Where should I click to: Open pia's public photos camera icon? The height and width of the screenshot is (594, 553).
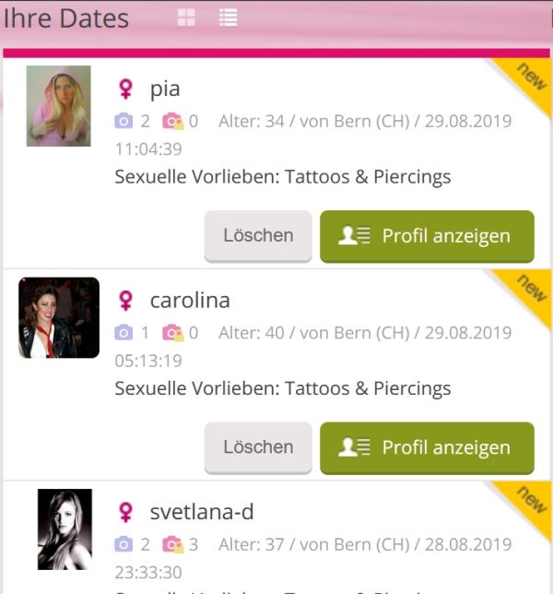[x=124, y=122]
